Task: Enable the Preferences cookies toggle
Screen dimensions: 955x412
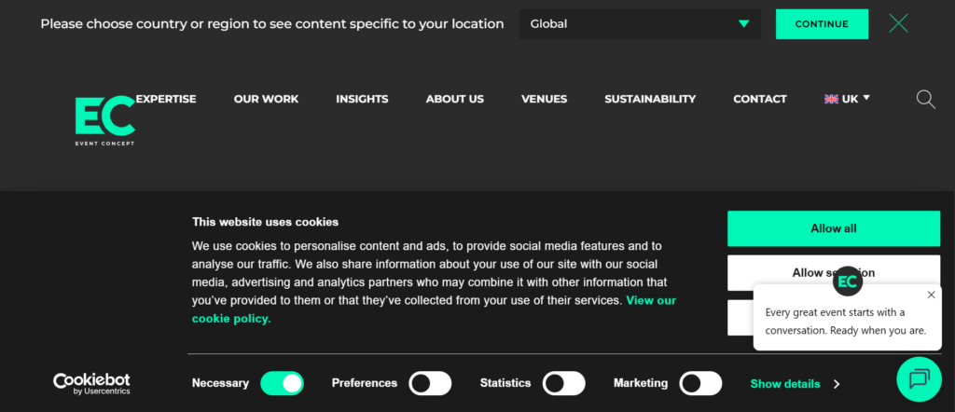Action: [x=430, y=383]
